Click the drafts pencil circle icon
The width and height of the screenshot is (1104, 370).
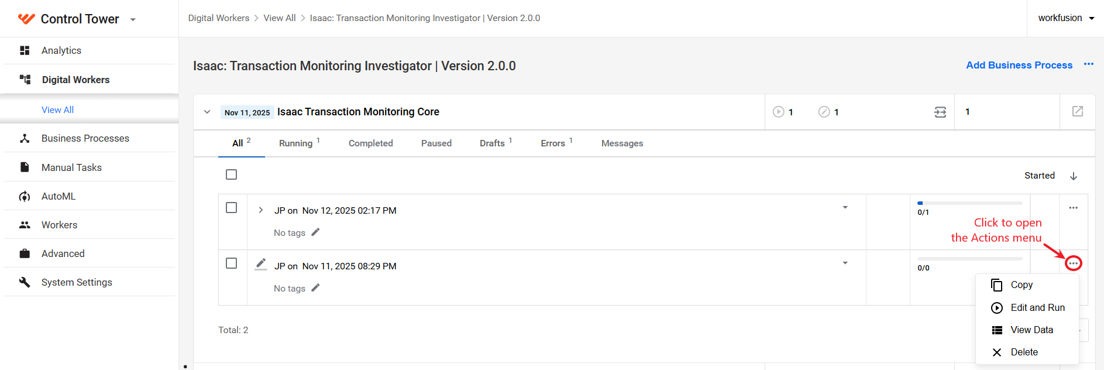[x=824, y=112]
